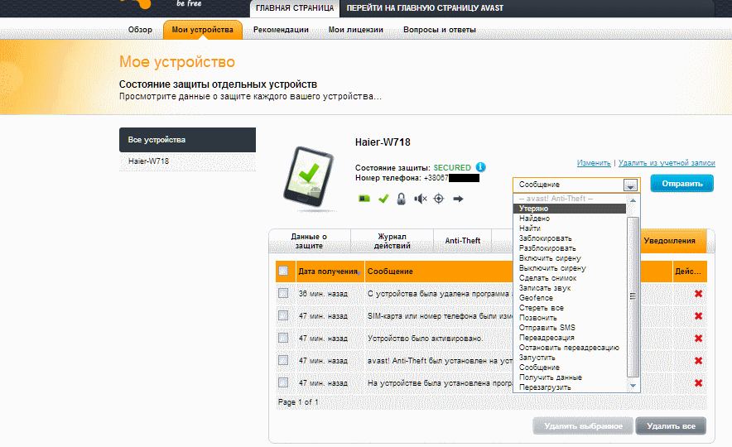Choose Включить сирену from the list
Viewport: 732px width, 447px height.
[570, 258]
